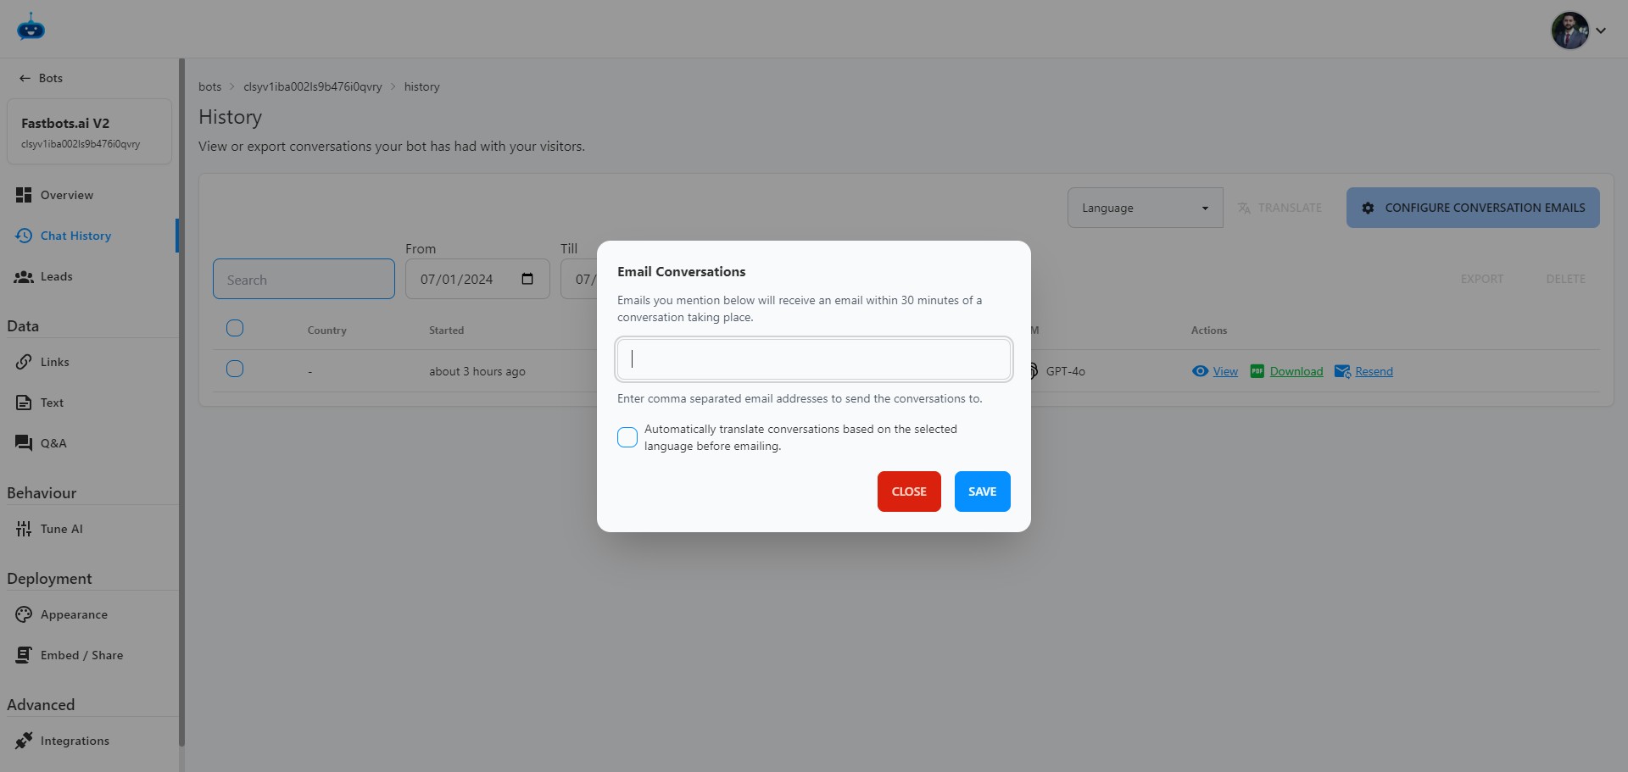Click the Appearance palette icon
The image size is (1628, 772).
[24, 614]
